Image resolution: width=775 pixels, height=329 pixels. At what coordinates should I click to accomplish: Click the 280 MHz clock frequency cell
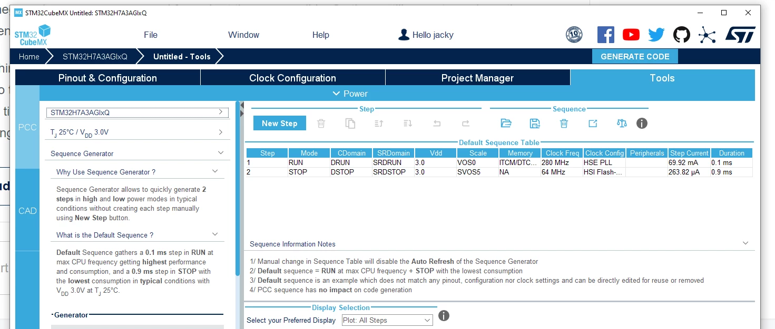click(x=562, y=163)
